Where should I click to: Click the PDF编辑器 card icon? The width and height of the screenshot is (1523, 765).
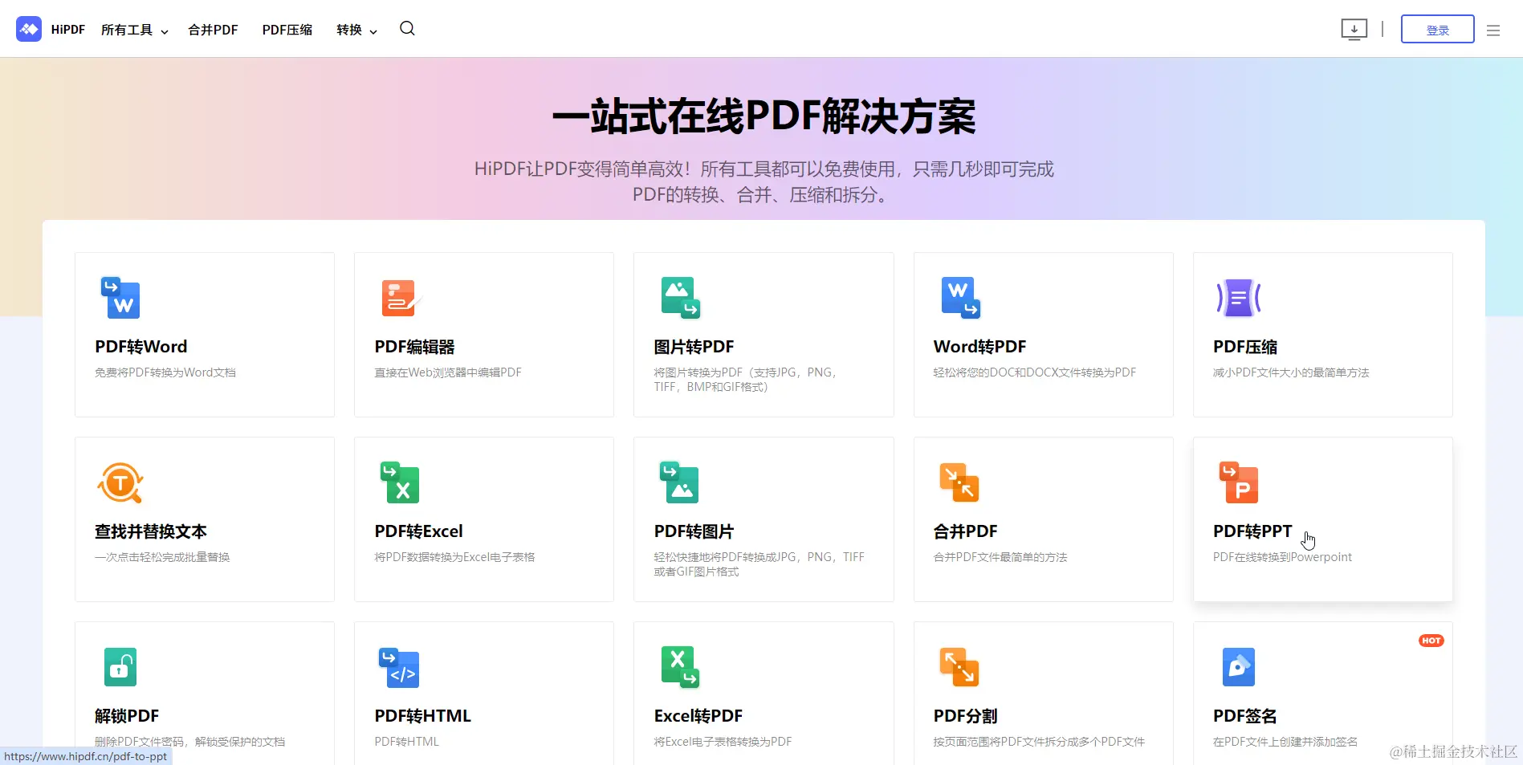(x=400, y=298)
